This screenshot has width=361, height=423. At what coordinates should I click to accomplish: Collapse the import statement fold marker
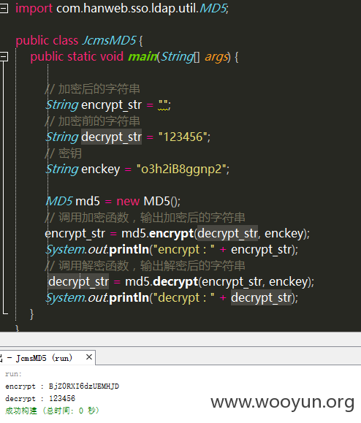(4, 9)
